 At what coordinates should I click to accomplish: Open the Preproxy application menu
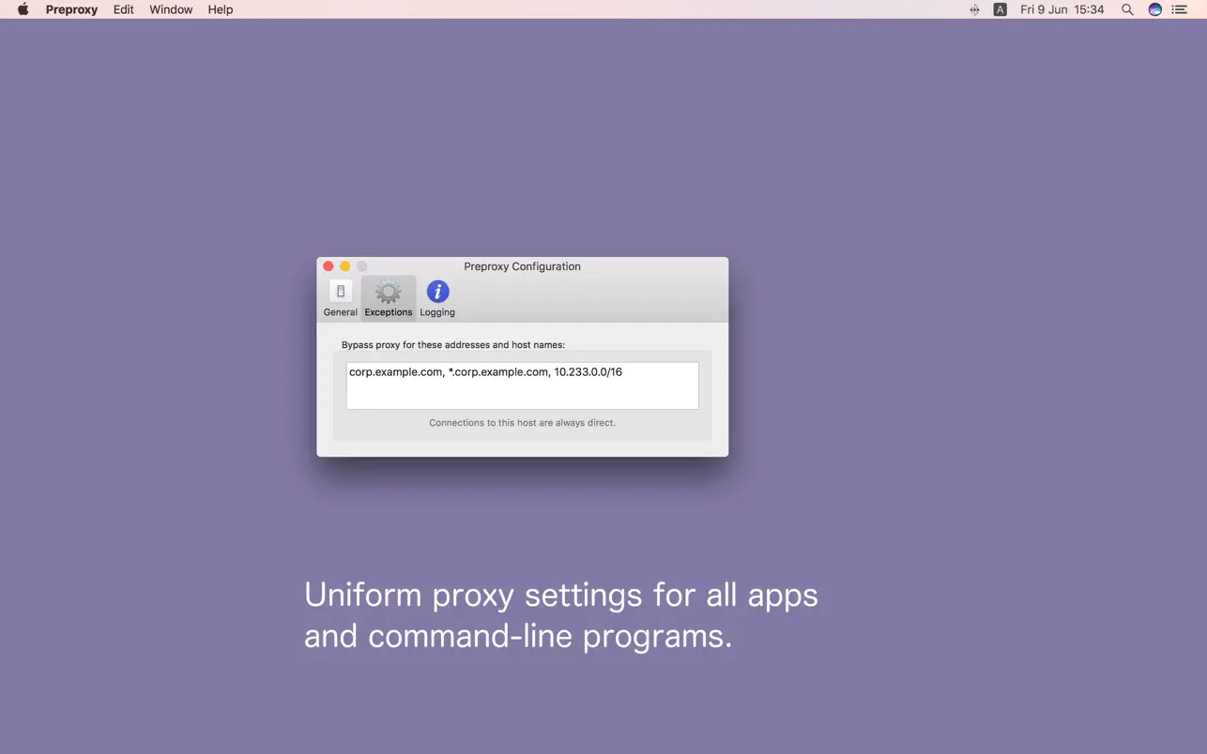[x=71, y=9]
